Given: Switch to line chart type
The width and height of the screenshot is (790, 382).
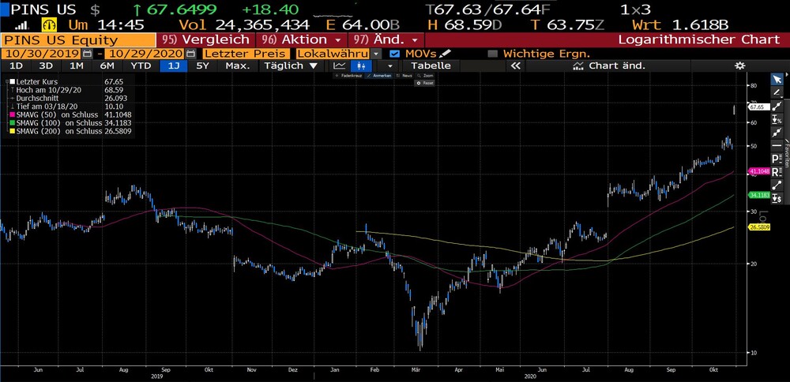Looking at the screenshot, I should click(340, 66).
